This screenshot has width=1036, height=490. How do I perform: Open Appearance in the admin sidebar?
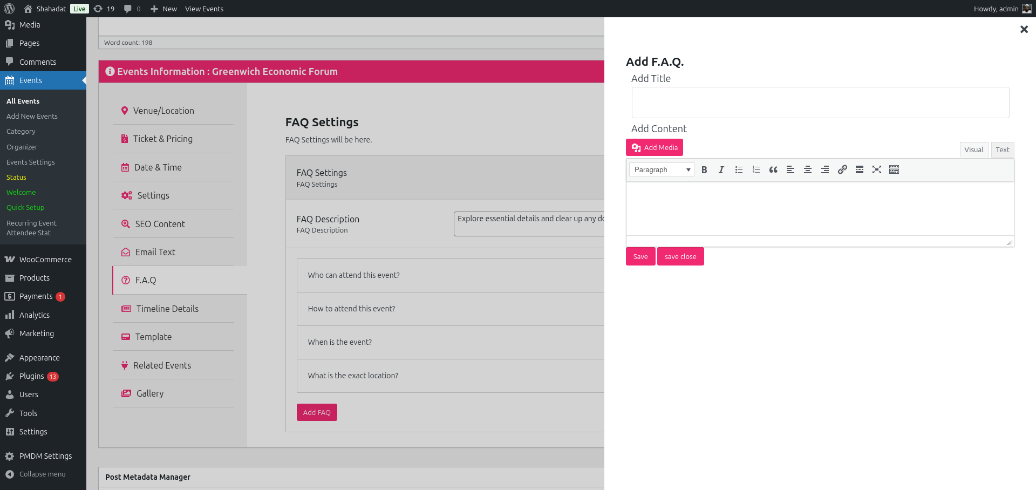(x=43, y=358)
